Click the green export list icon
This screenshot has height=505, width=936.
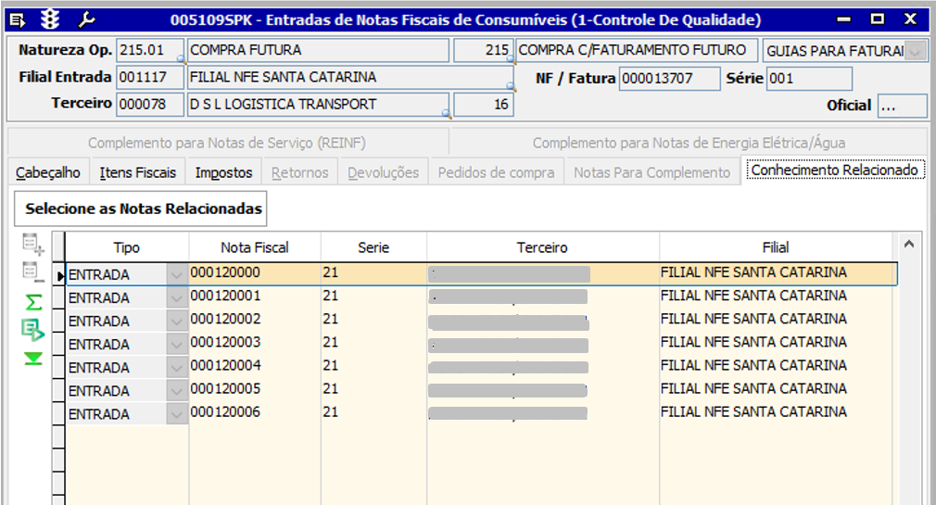(33, 330)
